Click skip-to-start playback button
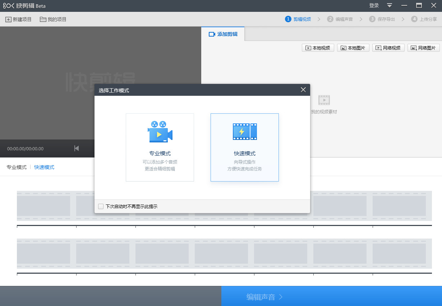Image resolution: width=442 pixels, height=306 pixels. click(77, 148)
